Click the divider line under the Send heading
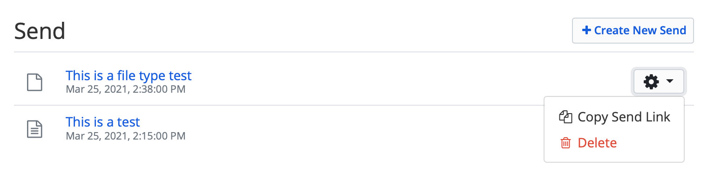The width and height of the screenshot is (708, 191). 354,52
